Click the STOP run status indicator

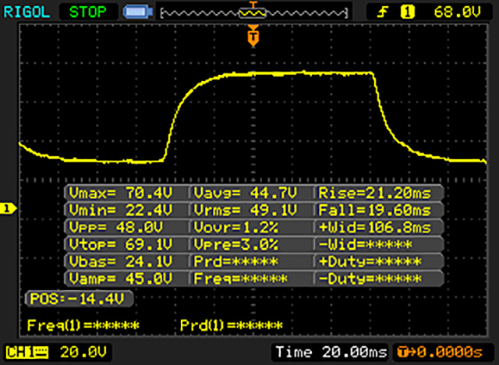(88, 12)
